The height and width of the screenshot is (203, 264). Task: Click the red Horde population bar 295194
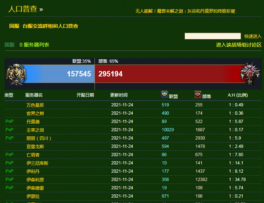coord(168,74)
